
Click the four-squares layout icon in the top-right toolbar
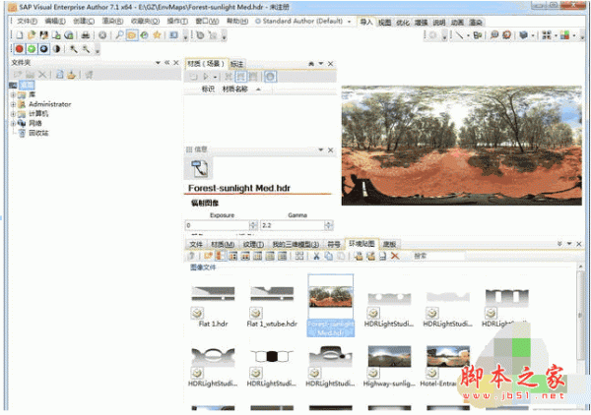[x=547, y=35]
